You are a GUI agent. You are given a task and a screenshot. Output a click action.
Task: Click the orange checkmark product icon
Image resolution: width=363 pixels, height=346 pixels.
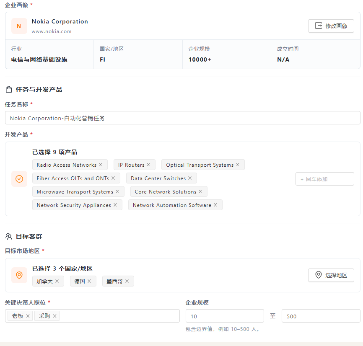pyautogui.click(x=19, y=179)
